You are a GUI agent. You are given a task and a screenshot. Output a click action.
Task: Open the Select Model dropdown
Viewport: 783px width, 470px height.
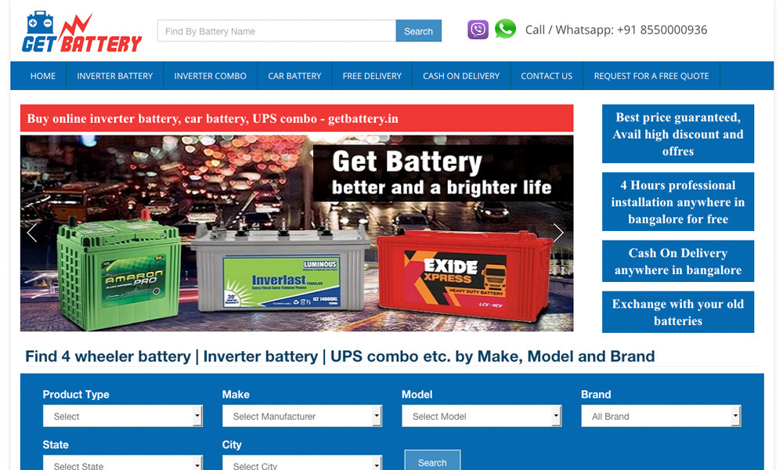click(x=482, y=416)
